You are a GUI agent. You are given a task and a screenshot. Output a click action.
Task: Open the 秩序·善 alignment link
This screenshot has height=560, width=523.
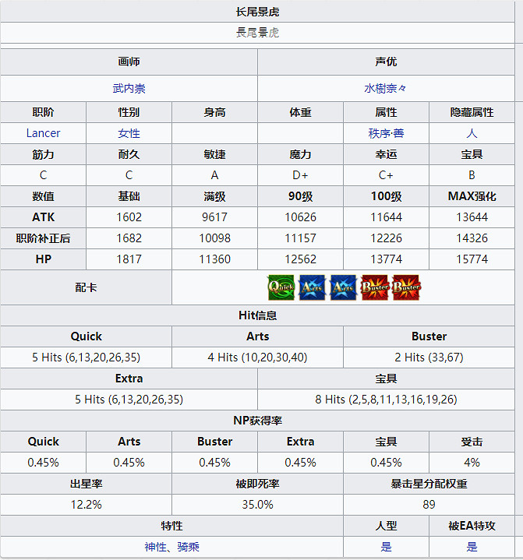click(x=386, y=133)
